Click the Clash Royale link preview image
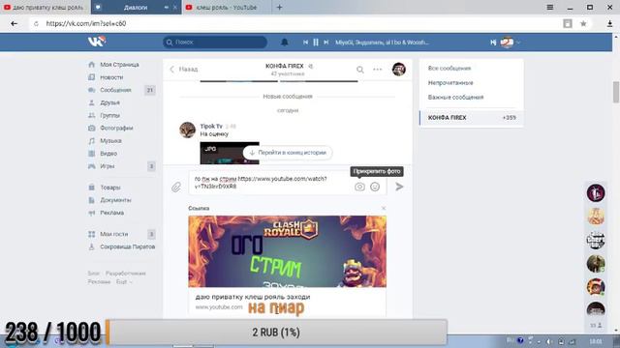Viewport: 620px width, 348px height. tap(288, 251)
